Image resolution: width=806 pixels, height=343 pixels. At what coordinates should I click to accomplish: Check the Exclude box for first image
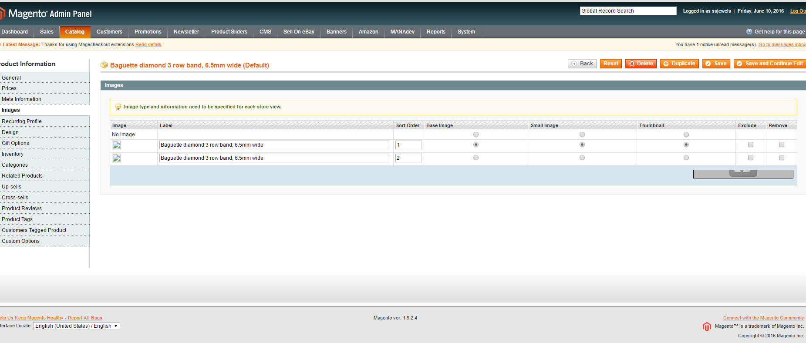pos(750,145)
